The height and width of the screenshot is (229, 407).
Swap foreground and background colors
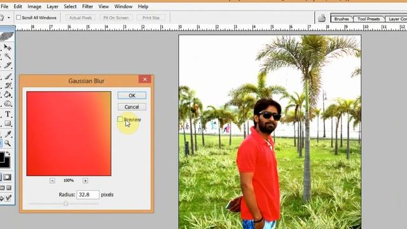(x=8, y=154)
